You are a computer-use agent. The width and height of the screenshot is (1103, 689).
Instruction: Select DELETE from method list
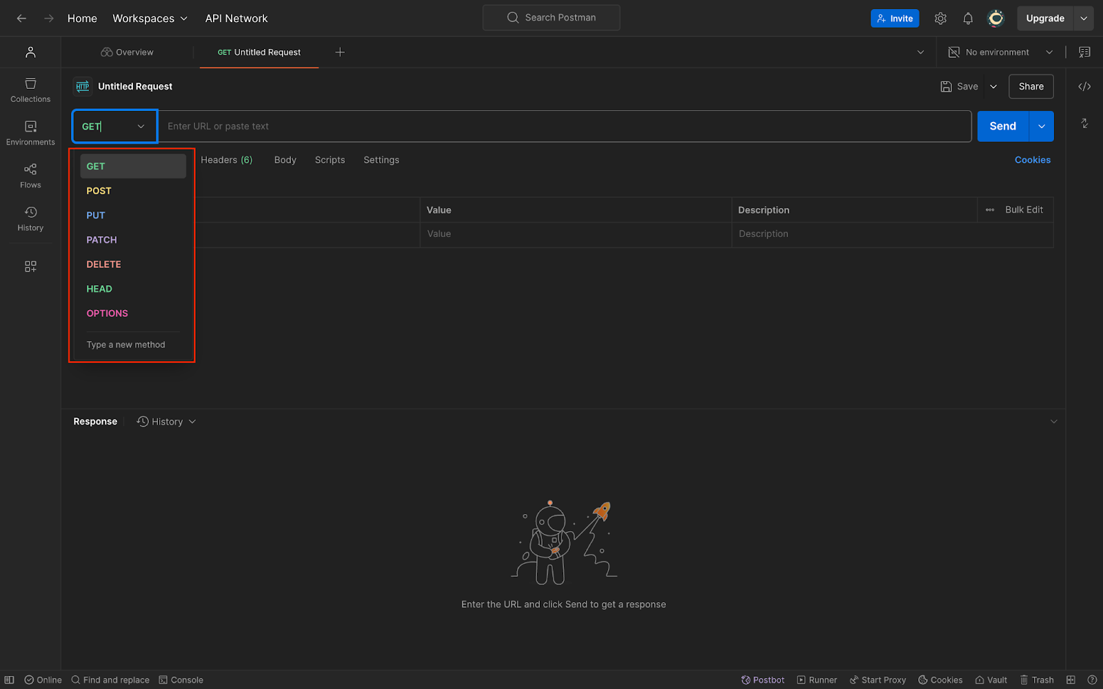[133, 264]
